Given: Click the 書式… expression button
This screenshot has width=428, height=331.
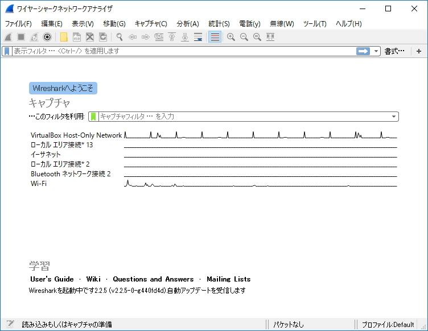Looking at the screenshot, I should 394,51.
